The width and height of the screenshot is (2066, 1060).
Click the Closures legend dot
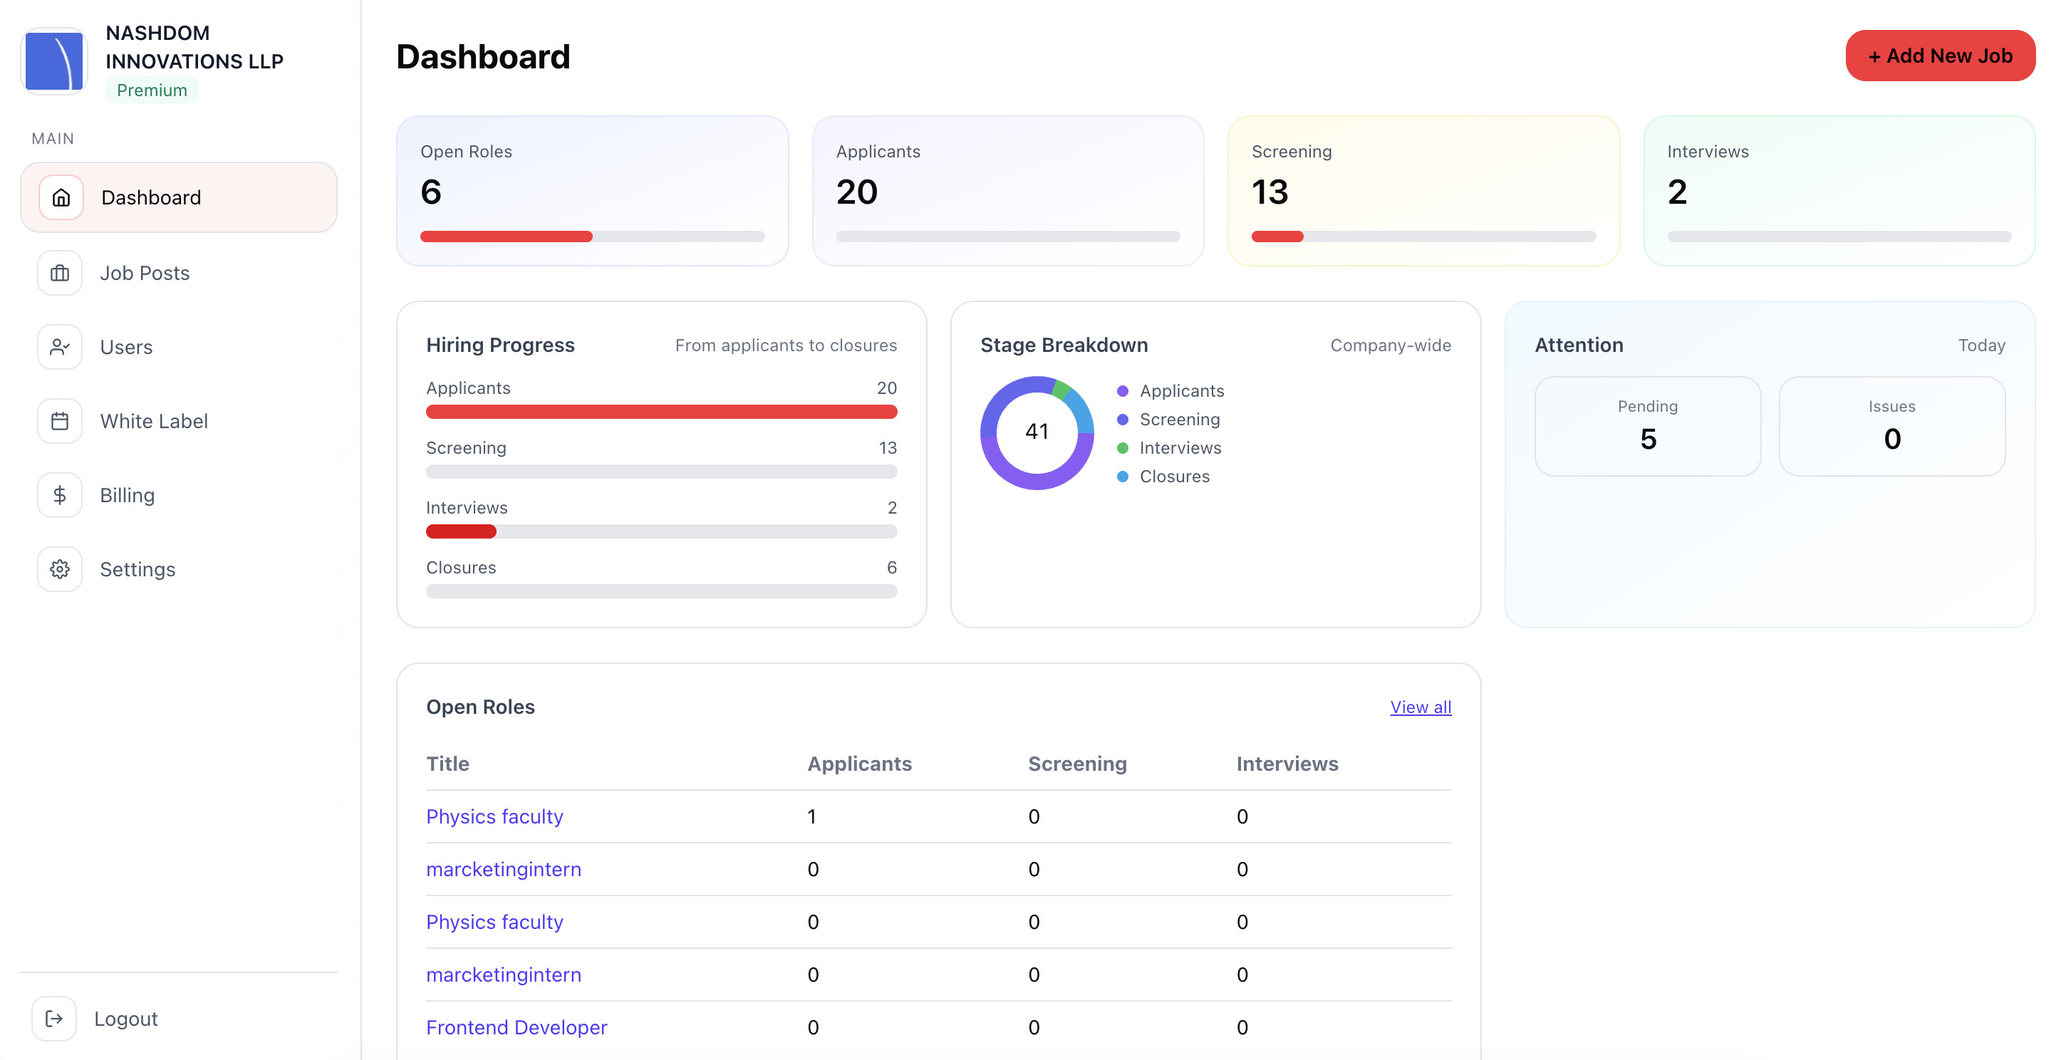(x=1122, y=477)
